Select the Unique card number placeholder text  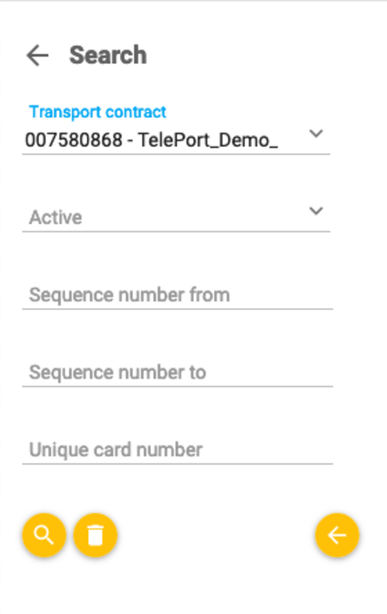point(116,450)
